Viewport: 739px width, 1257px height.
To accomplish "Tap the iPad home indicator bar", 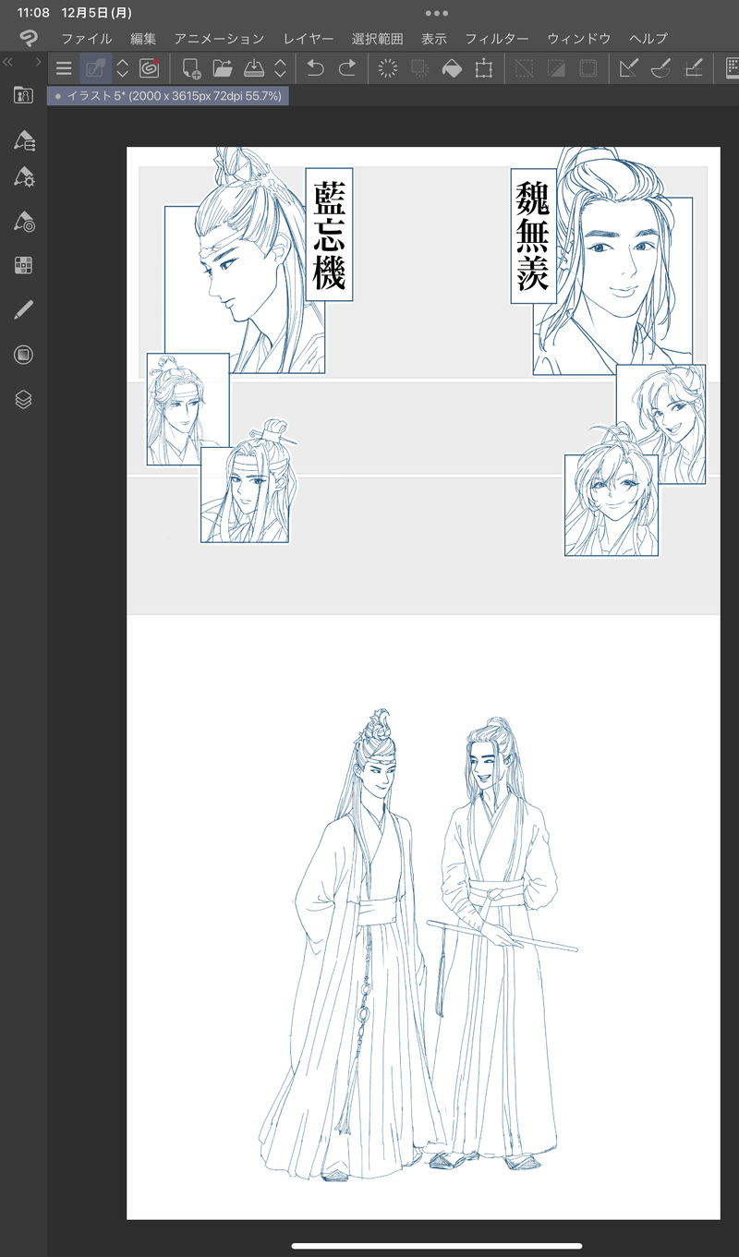I will click(437, 1246).
